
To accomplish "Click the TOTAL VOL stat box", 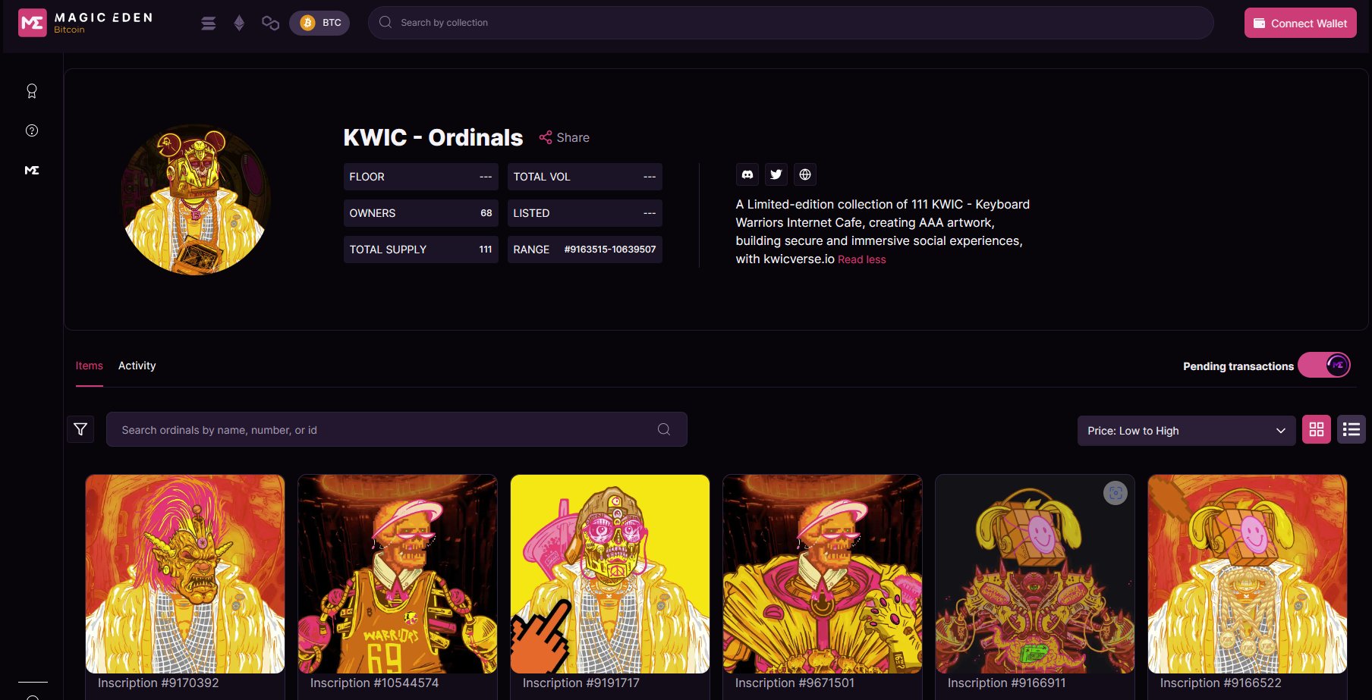I will click(x=585, y=177).
